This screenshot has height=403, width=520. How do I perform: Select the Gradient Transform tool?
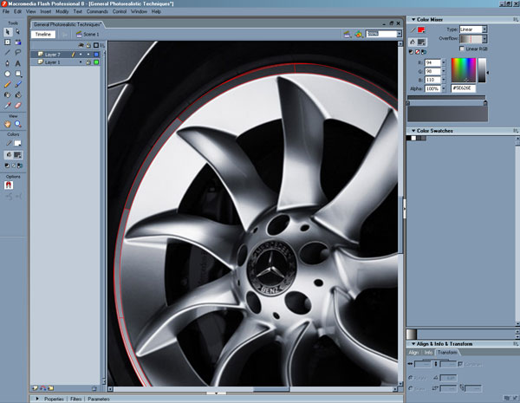tap(18, 42)
